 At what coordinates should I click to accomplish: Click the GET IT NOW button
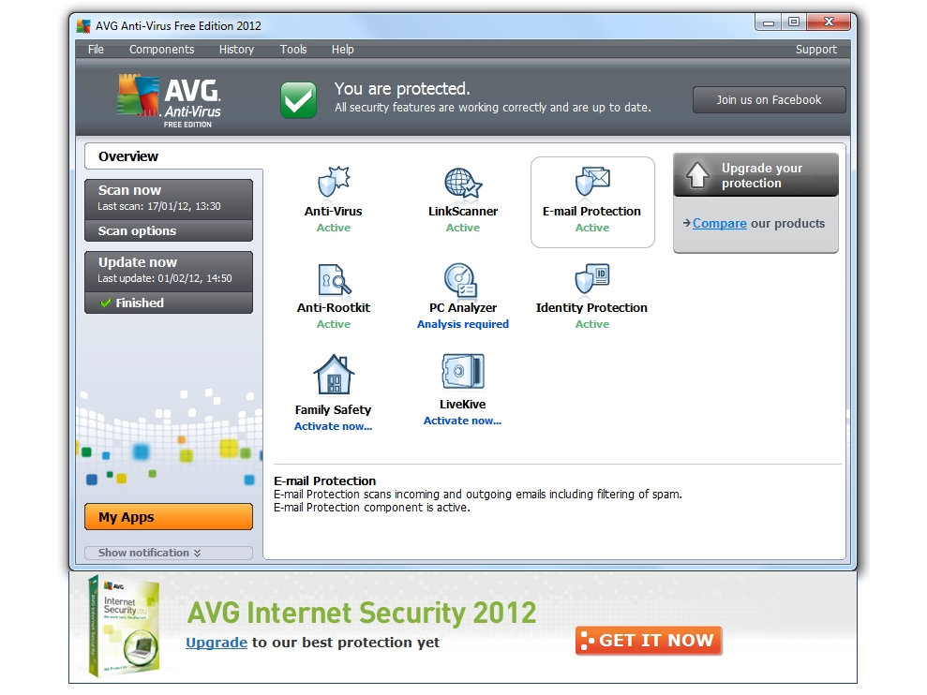649,641
